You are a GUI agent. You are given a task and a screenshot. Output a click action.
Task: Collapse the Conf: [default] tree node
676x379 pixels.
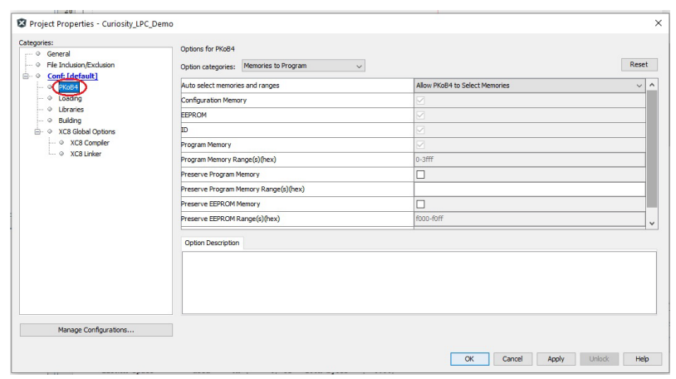(x=26, y=76)
